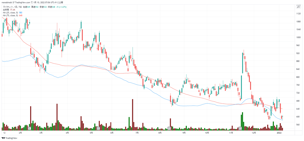Click the 高値552 high value
Screen dimensions: 304x141
click(x=34, y=7)
